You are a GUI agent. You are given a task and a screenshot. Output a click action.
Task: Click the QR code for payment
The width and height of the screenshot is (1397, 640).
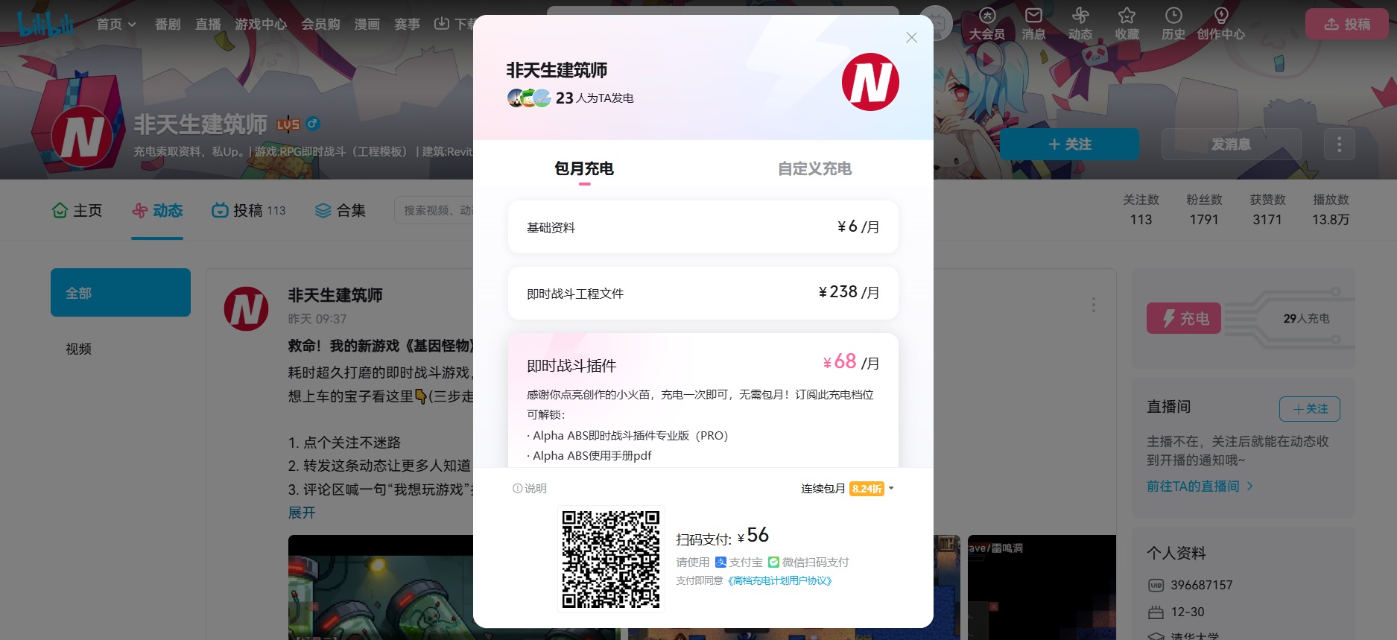click(x=611, y=559)
